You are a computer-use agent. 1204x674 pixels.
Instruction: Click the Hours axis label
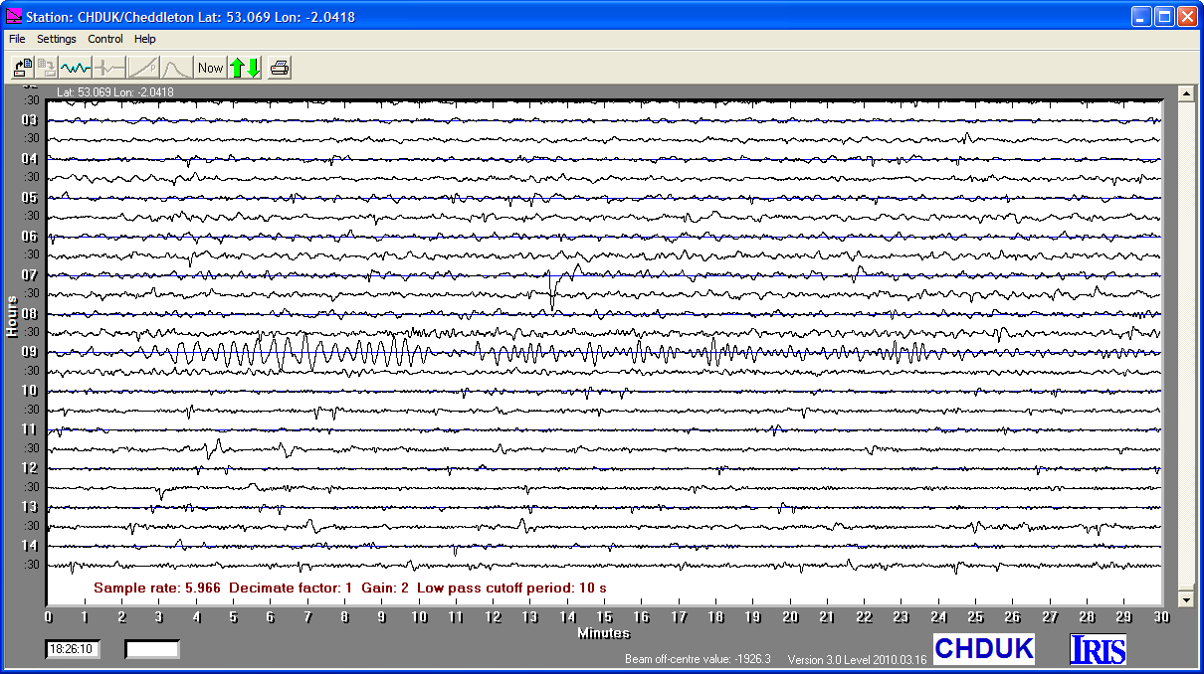coord(12,316)
